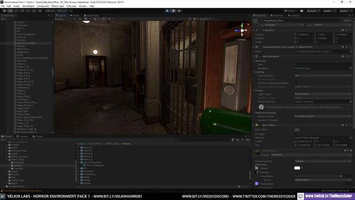Click the Smoothness slider

point(318,176)
